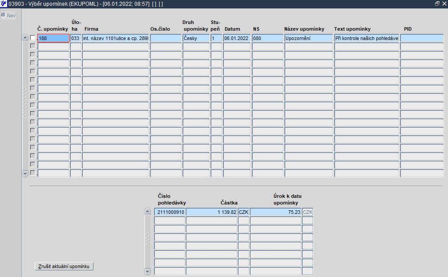Tick the checkbox for reminder 188
The image size is (448, 277).
click(x=33, y=38)
